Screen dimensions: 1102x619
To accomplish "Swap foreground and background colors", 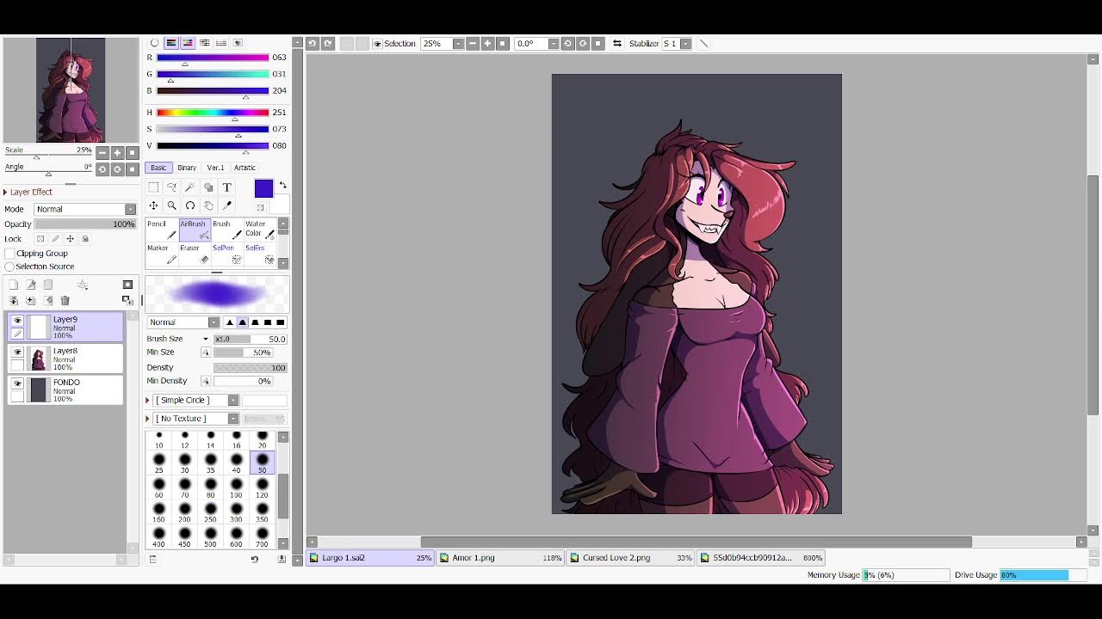I will [282, 185].
